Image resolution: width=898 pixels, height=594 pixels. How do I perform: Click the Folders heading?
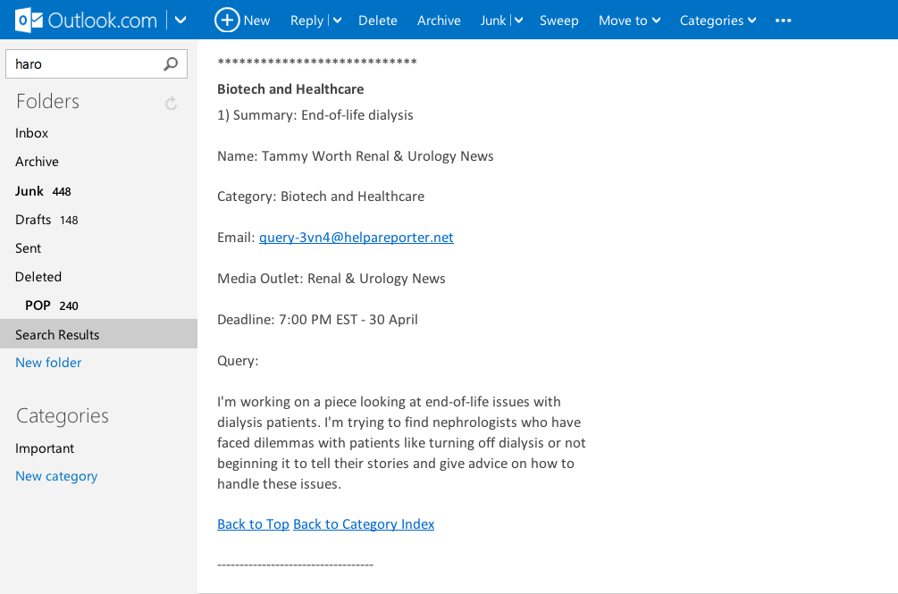pyautogui.click(x=47, y=101)
